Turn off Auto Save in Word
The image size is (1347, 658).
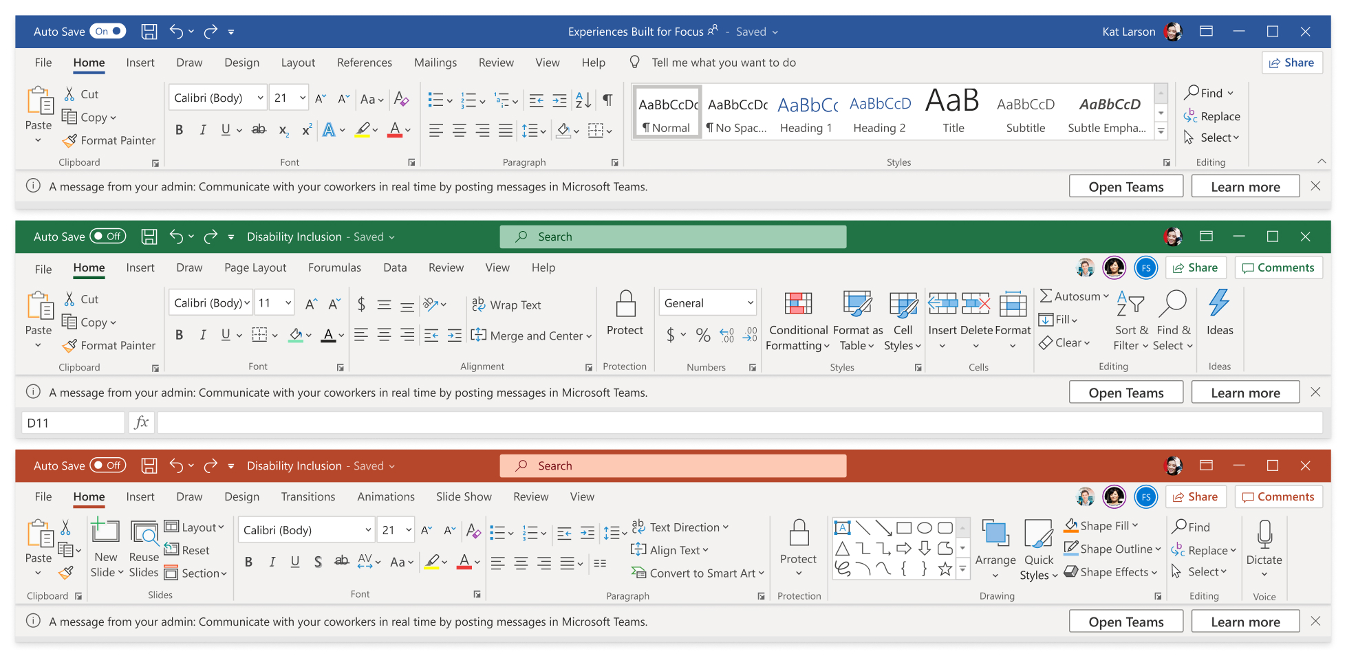coord(109,31)
